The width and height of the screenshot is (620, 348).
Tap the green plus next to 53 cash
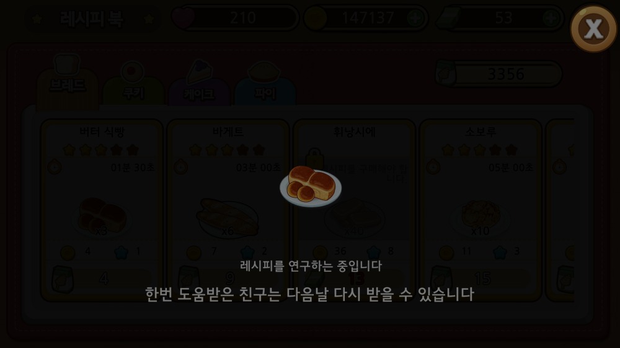click(551, 18)
